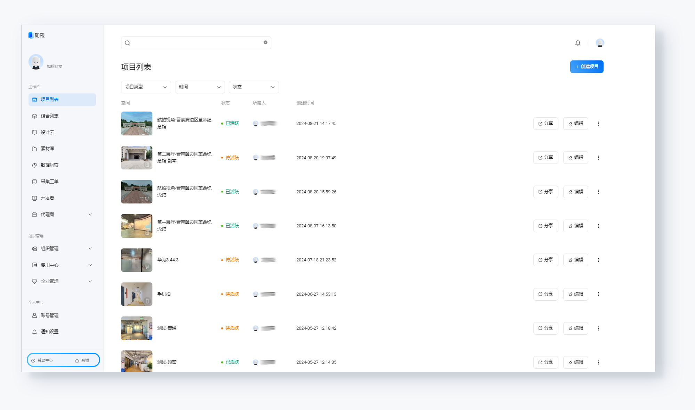Click the share icon in the 华为3.44.3 row
Screen dimensions: 695x410
540,260
